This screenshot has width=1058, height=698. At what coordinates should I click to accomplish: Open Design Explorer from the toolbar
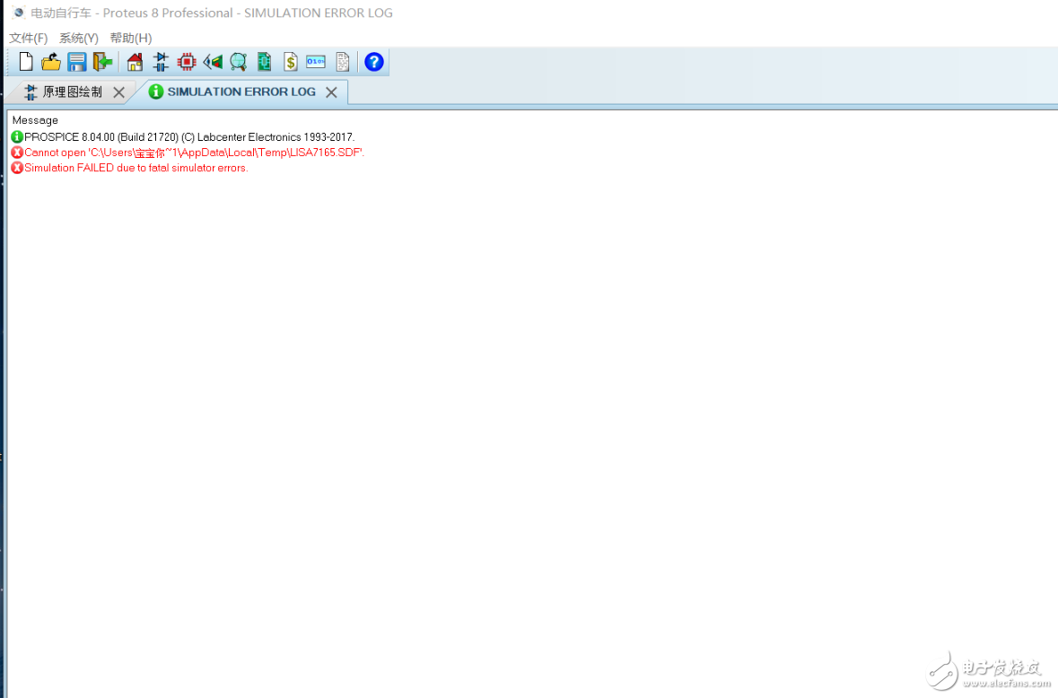pos(265,62)
